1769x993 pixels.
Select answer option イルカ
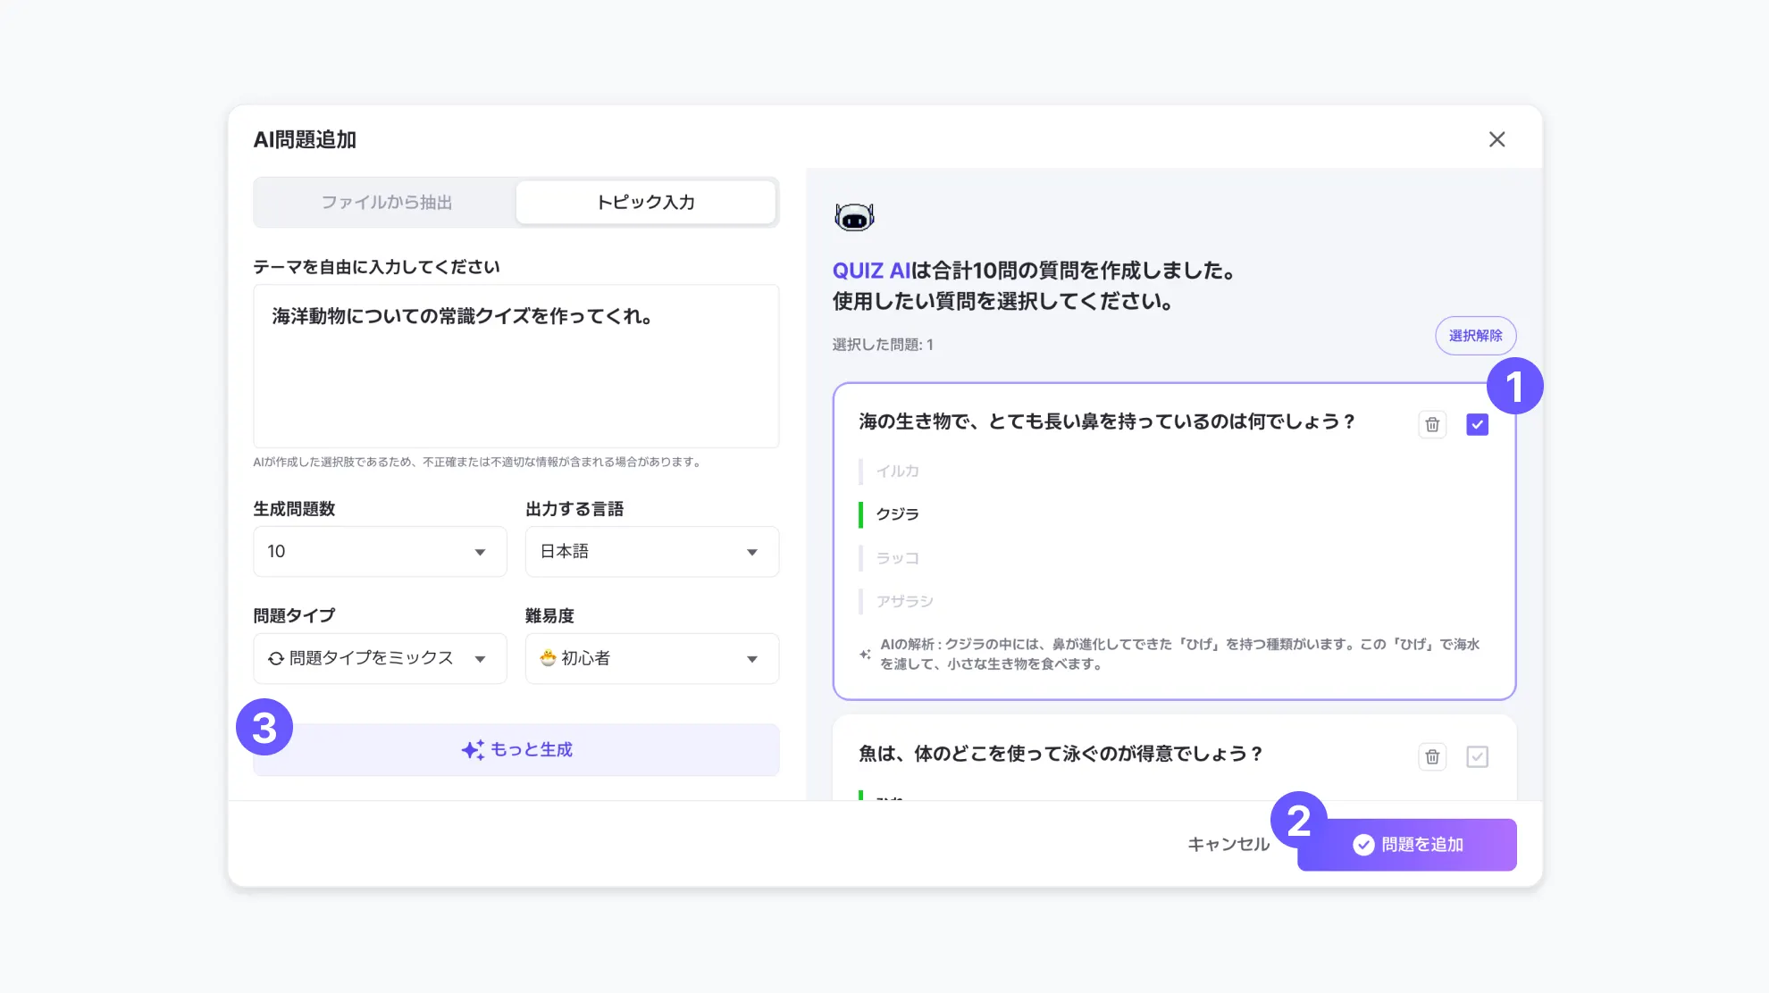[x=897, y=471]
